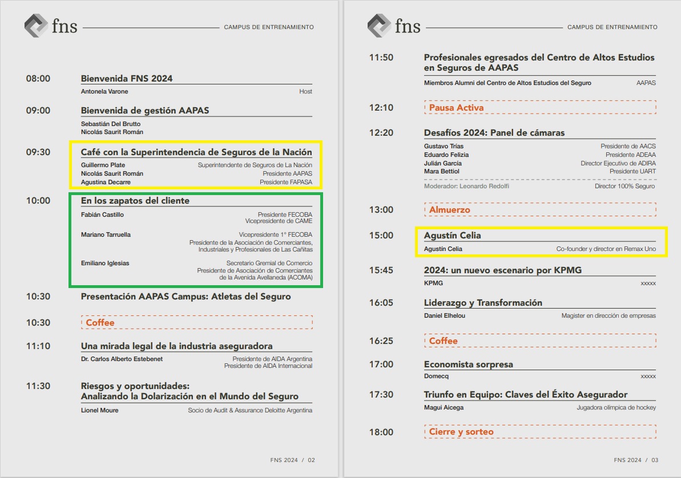
Task: Click 'Moderador: Leonardo Redolfi' line
Action: pos(466,187)
